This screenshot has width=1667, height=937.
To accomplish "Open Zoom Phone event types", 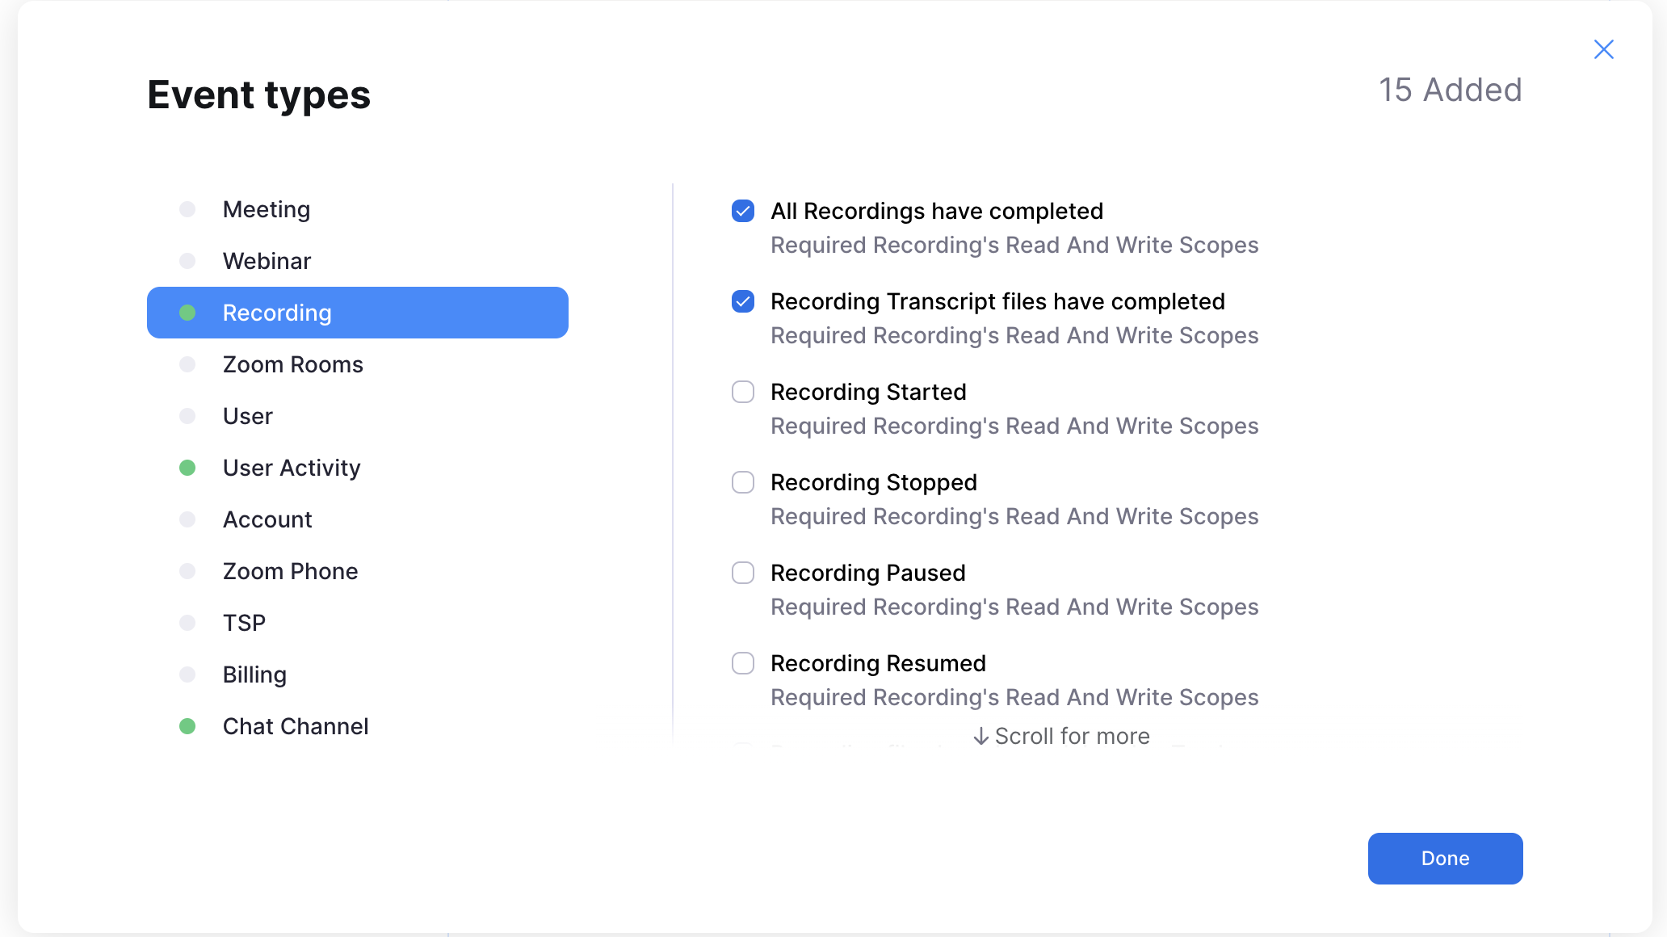I will (290, 571).
